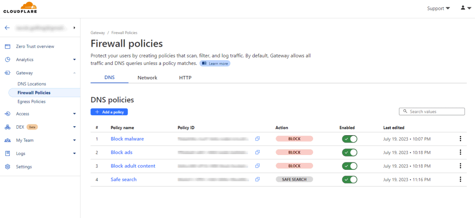475x218 pixels.
Task: Click the Logs sidebar icon
Action: [x=8, y=153]
